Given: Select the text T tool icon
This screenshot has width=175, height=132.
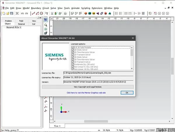Looking at the screenshot, I should 47,13.
